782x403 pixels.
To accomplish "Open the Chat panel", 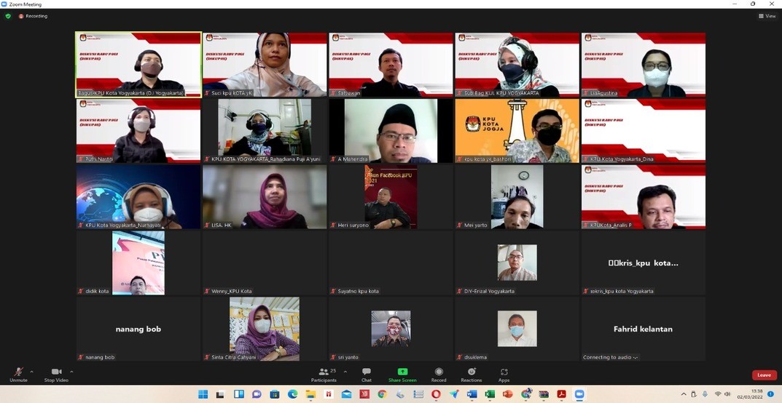I will point(366,372).
